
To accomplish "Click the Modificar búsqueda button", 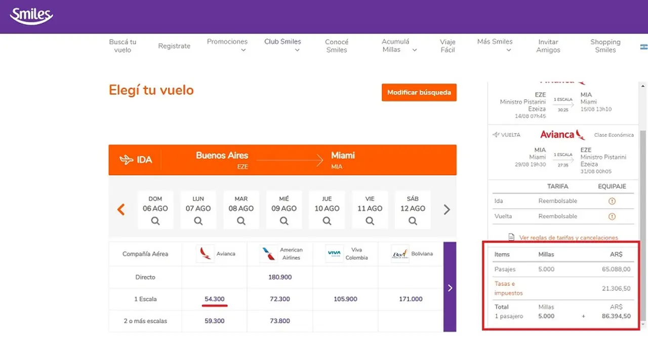I will click(419, 92).
